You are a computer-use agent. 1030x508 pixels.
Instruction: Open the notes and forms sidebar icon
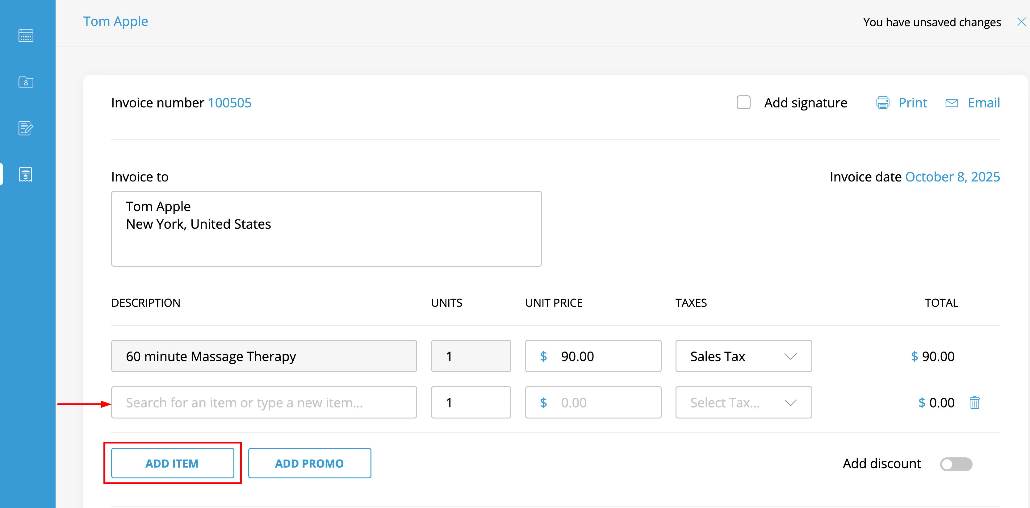26,128
